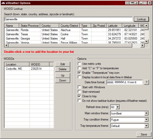The width and height of the screenshot is (153, 139).
Task: Toggle Do not show taskbar button
Action: pyautogui.click(x=79, y=100)
